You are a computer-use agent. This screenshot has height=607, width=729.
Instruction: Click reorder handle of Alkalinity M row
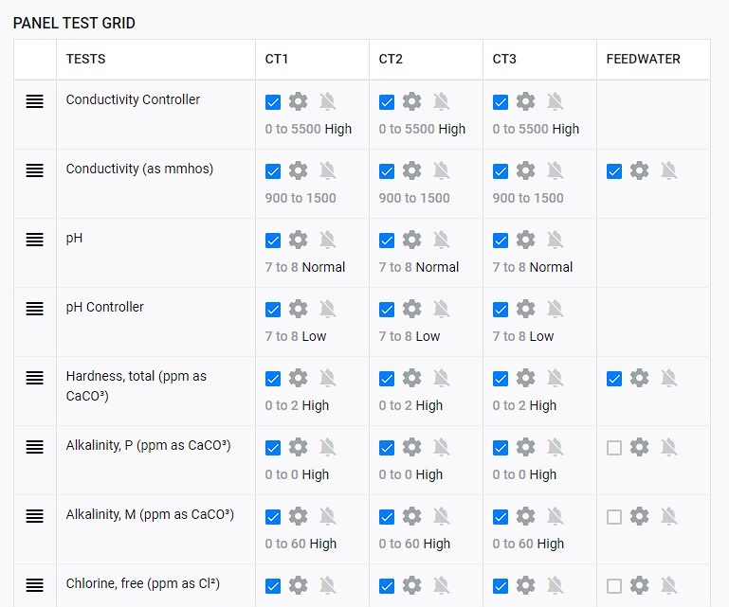tap(34, 516)
